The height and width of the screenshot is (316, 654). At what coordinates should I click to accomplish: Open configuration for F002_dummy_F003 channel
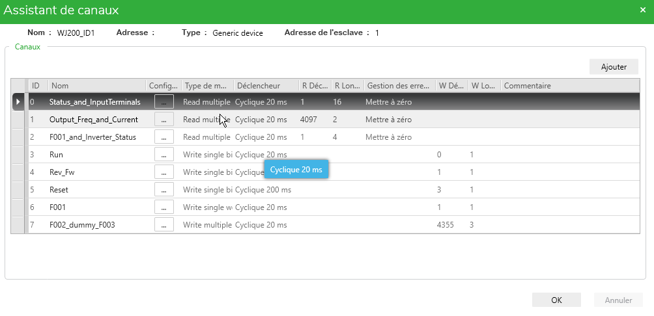pos(163,225)
